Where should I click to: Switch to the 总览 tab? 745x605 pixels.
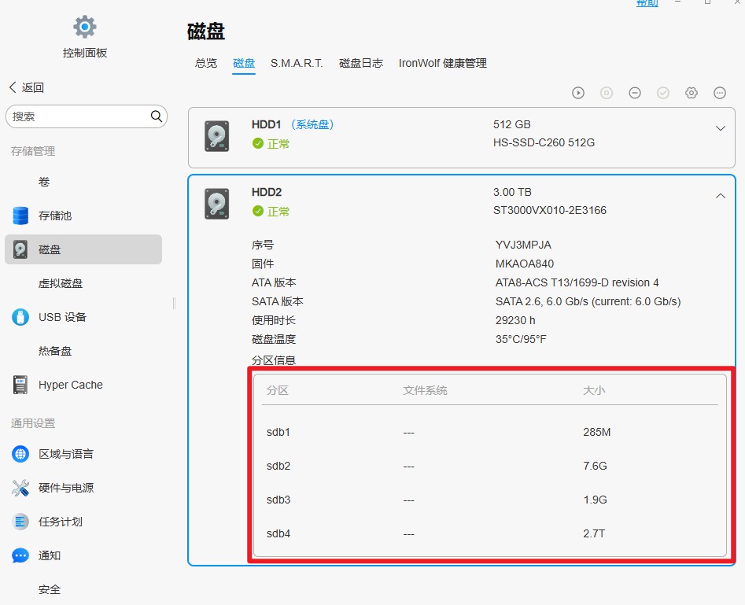[x=206, y=63]
